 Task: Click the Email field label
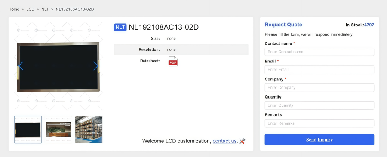click(x=270, y=61)
